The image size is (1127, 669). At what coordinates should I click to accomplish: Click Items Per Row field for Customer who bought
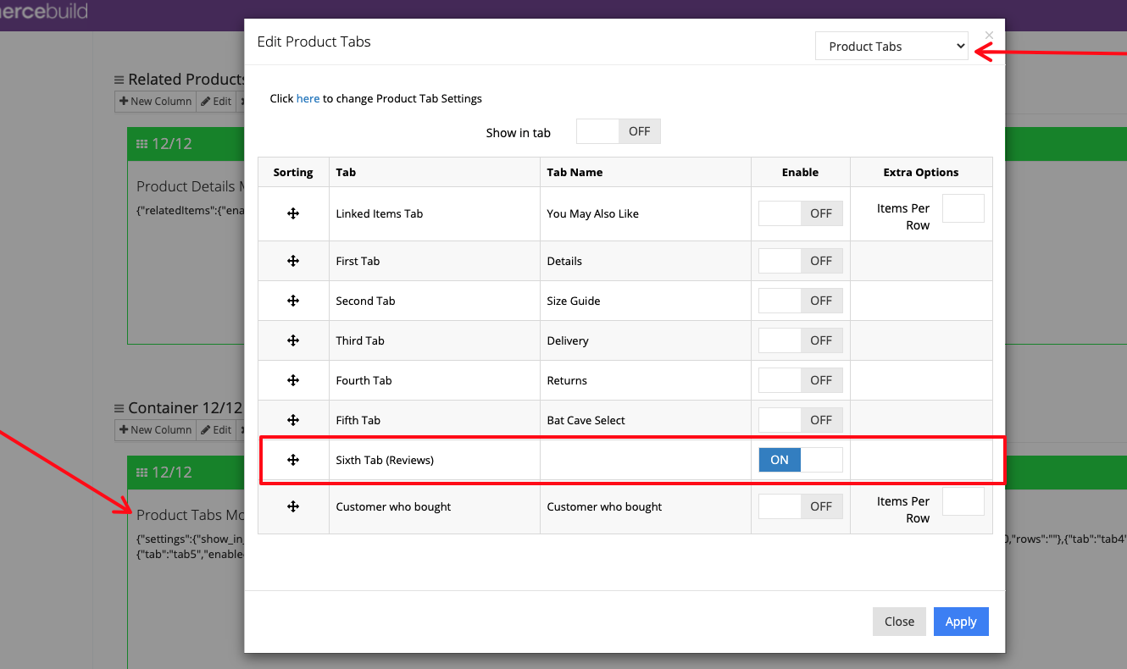pos(963,500)
